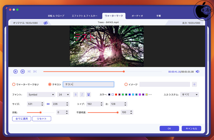
Task: Switch to the '回転＆クロップ' tab
Action: (56, 16)
